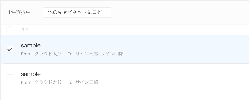
Task: Click the 件名 column header
Action: pyautogui.click(x=25, y=30)
